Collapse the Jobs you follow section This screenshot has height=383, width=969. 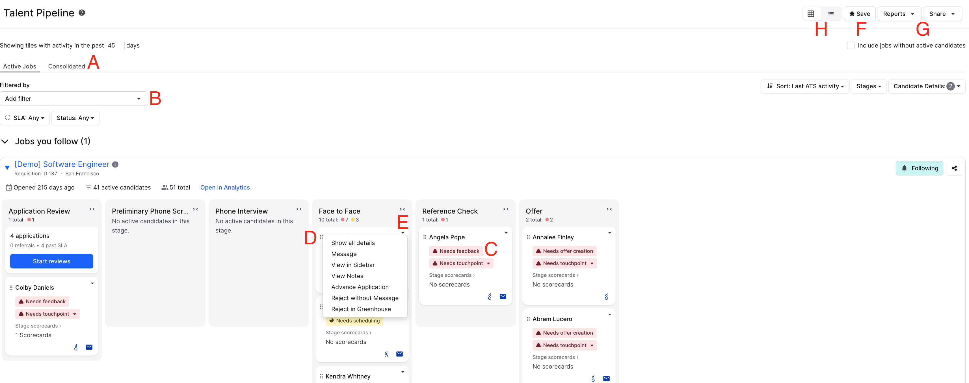[x=5, y=142]
